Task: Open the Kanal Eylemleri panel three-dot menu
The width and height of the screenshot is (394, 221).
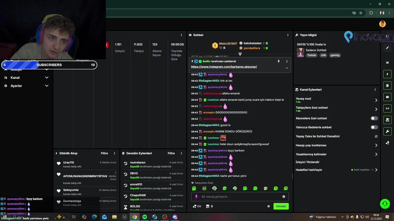Action: 375,90
